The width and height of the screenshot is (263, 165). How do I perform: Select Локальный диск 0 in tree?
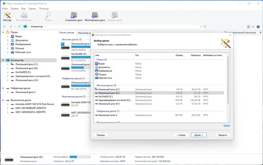(x=25, y=92)
